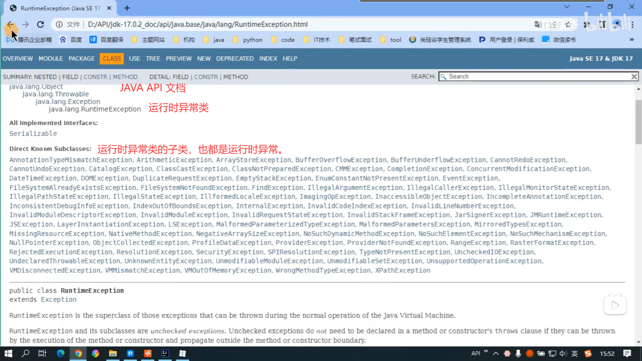642x361 pixels.
Task: Expand the tab search dropdown arrow
Action: click(567, 7)
